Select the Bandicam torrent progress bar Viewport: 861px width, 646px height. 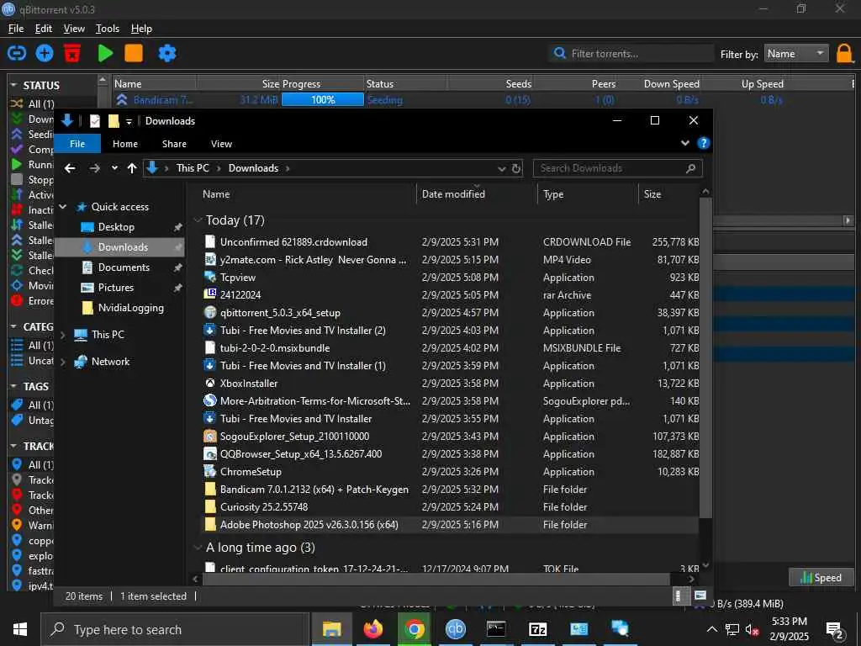(x=322, y=99)
